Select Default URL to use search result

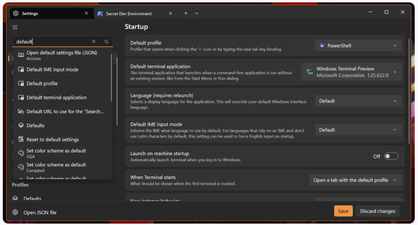coord(62,111)
